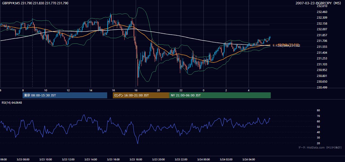This screenshot has width=345, height=162.
Task: Click price axis label 232.309
Action: pos(322,18)
